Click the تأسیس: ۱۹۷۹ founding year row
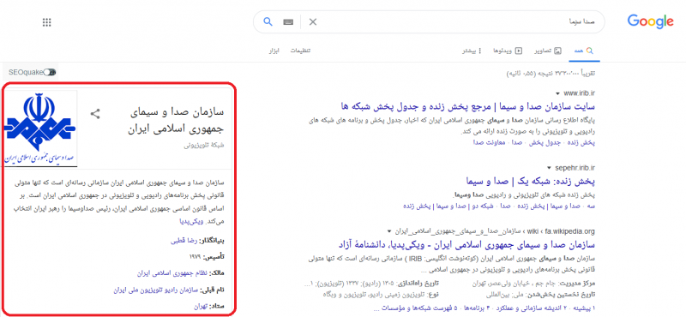This screenshot has width=686, height=317. [x=207, y=257]
